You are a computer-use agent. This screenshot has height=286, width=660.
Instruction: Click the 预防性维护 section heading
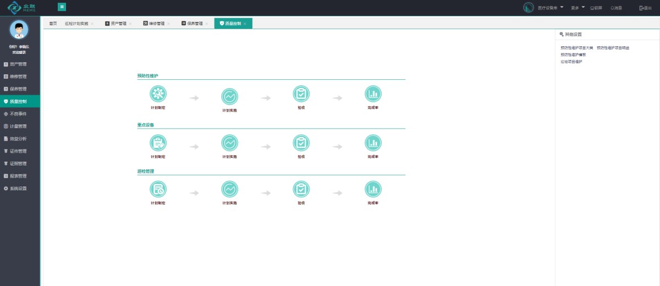147,76
